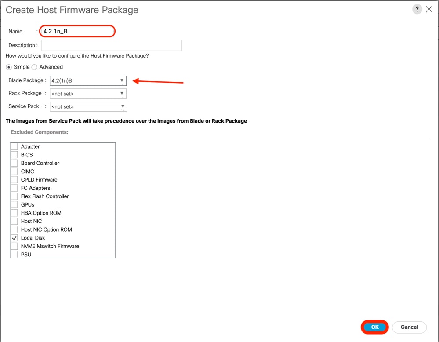Viewport: 439px width, 342px height.
Task: Check the FC Adapters checkbox
Action: tap(14, 188)
